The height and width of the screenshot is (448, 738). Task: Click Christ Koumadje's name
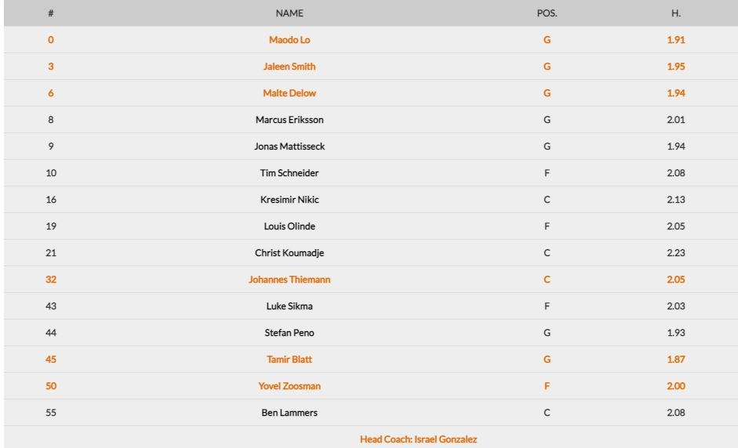point(289,253)
